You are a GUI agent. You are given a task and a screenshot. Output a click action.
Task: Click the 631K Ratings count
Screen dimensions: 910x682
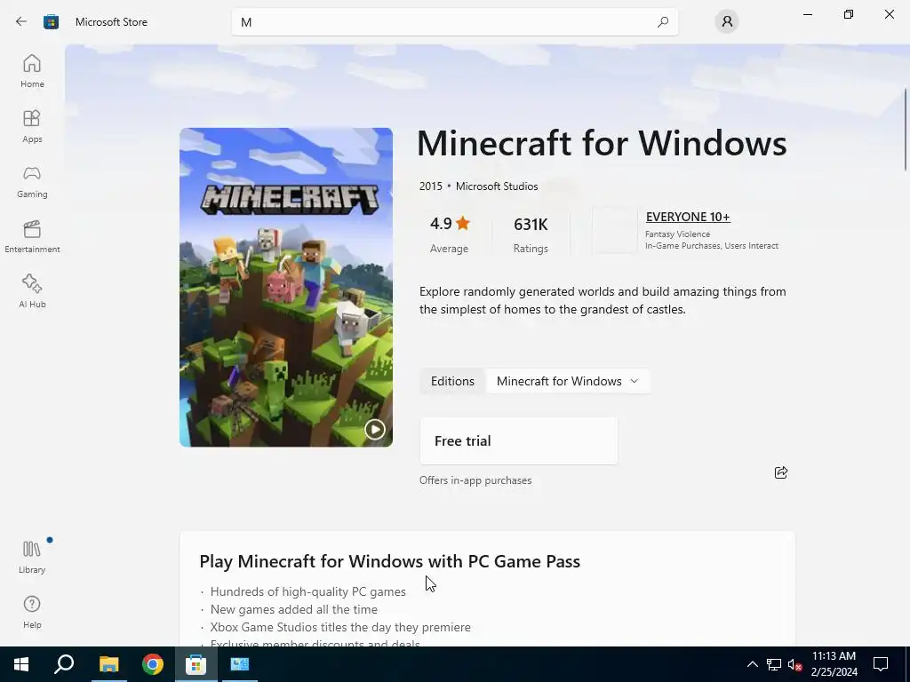(x=531, y=234)
